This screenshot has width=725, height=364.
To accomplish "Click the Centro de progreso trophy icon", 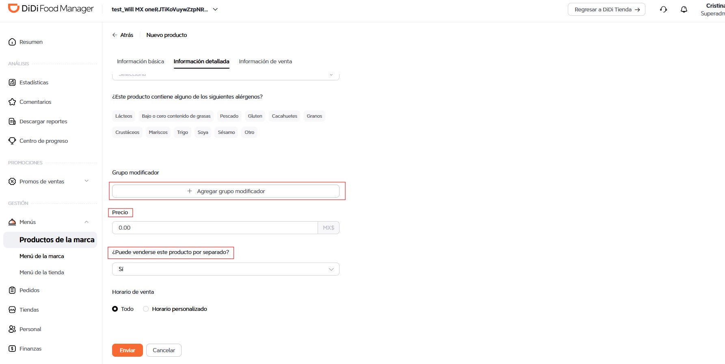I will point(12,141).
